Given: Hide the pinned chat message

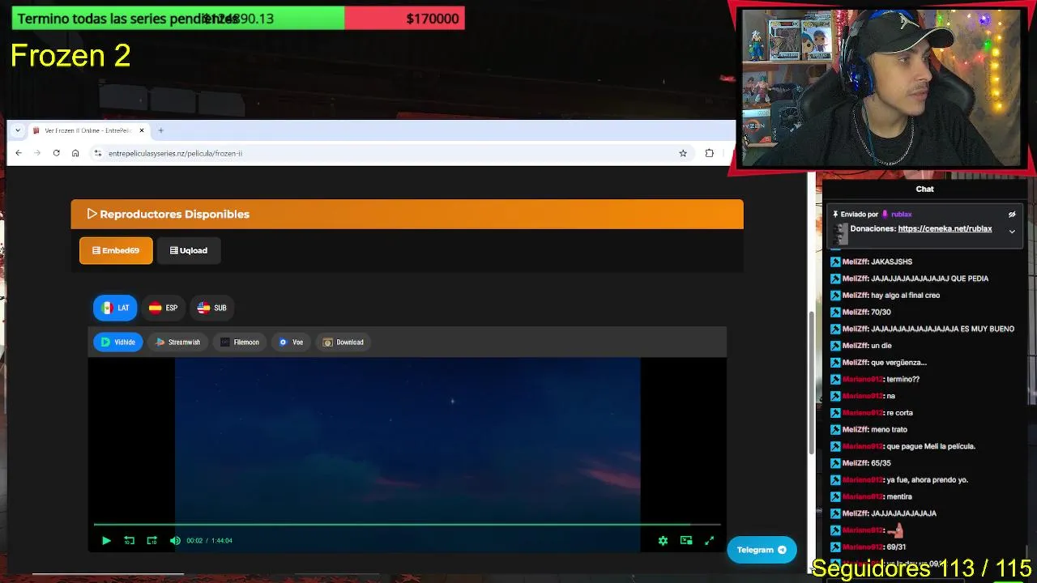Looking at the screenshot, I should pyautogui.click(x=1012, y=215).
